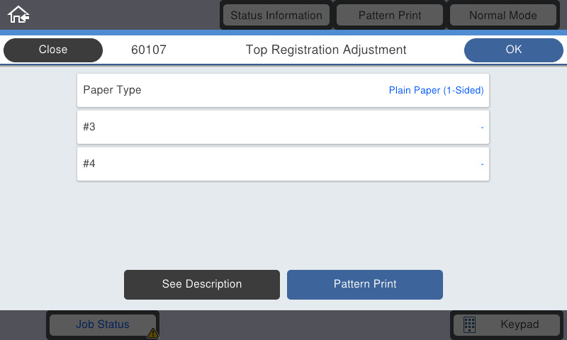Viewport: 567px width, 340px height.
Task: Click the keypad grid icon
Action: (469, 324)
